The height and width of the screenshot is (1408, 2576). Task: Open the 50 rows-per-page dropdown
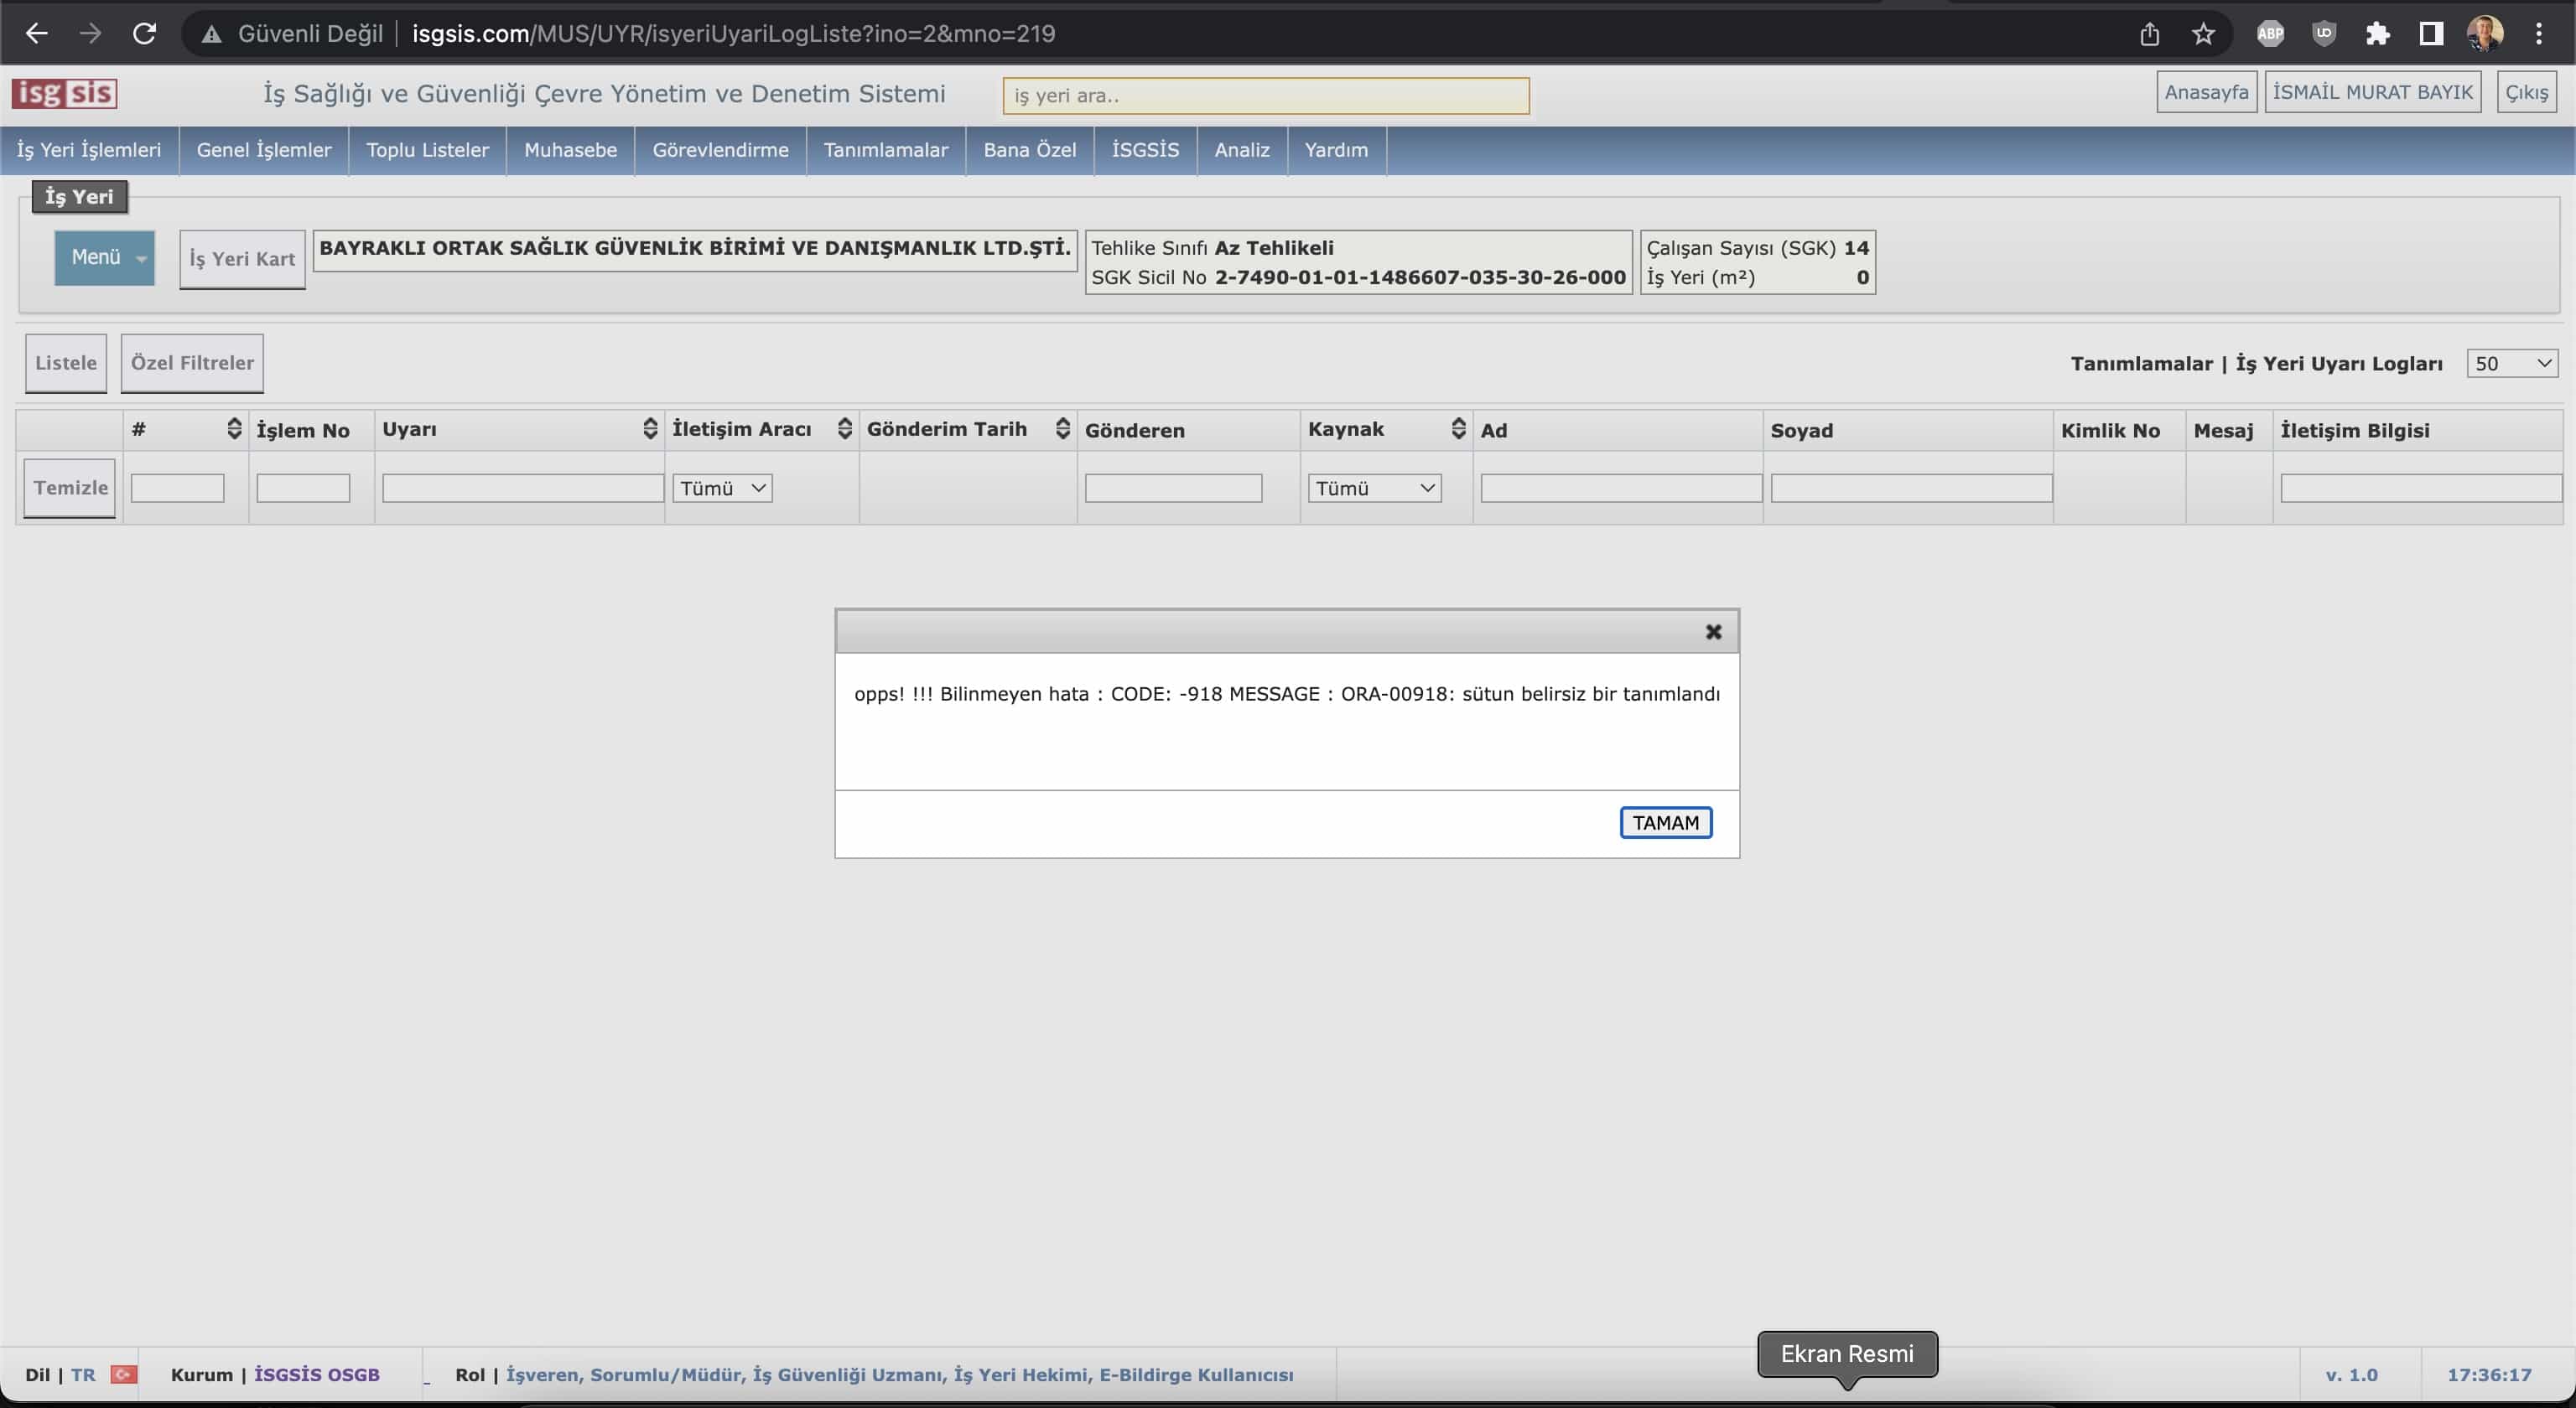(2511, 364)
